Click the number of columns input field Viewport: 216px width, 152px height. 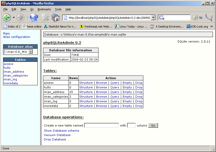[x=131, y=125]
